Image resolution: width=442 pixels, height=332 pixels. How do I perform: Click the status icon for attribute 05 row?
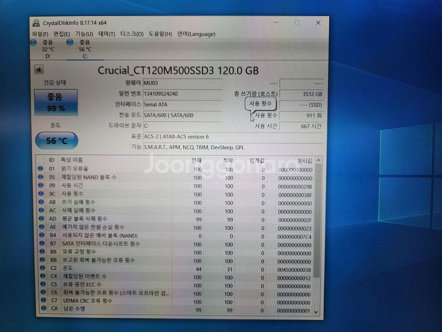(41, 177)
